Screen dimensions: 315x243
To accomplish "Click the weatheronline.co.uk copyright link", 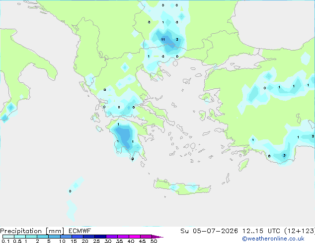I will pyautogui.click(x=273, y=239).
